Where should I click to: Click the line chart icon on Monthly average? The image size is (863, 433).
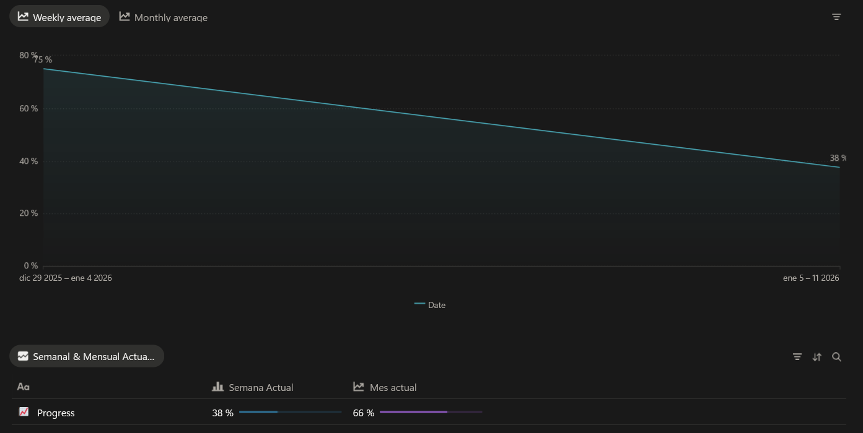pos(124,17)
